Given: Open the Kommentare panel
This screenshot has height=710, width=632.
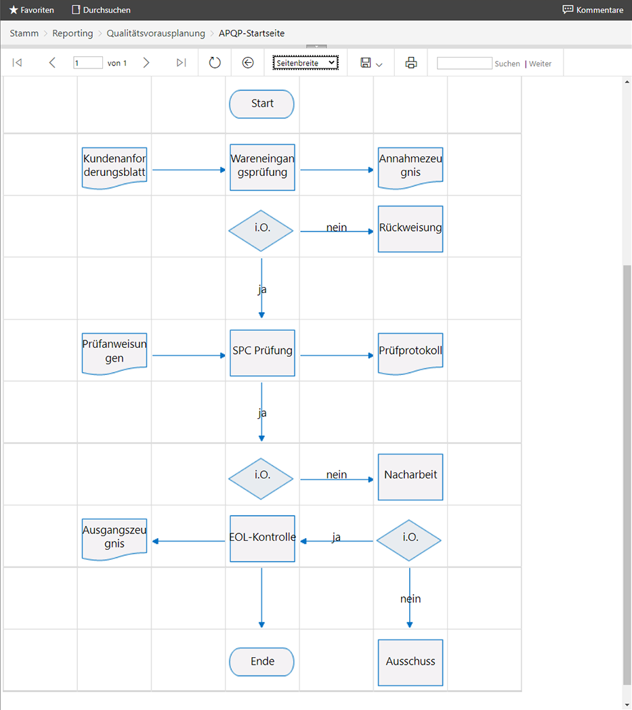Looking at the screenshot, I should coord(593,10).
